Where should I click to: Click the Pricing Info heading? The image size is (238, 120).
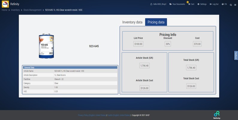168,34
